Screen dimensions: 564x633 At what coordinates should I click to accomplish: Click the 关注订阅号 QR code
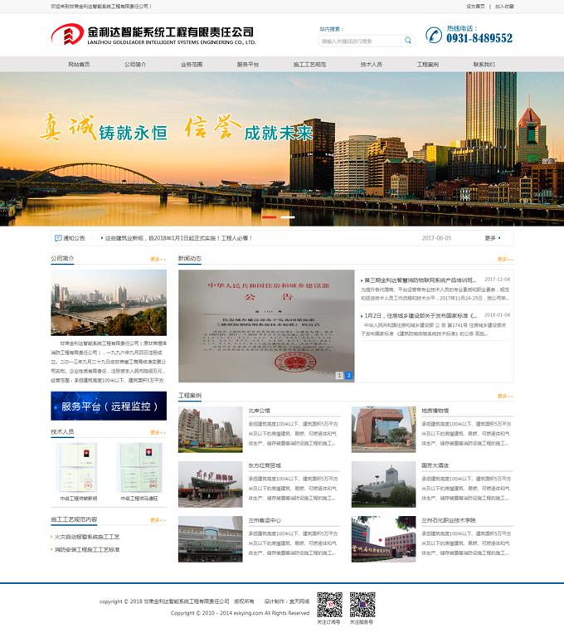tap(329, 604)
